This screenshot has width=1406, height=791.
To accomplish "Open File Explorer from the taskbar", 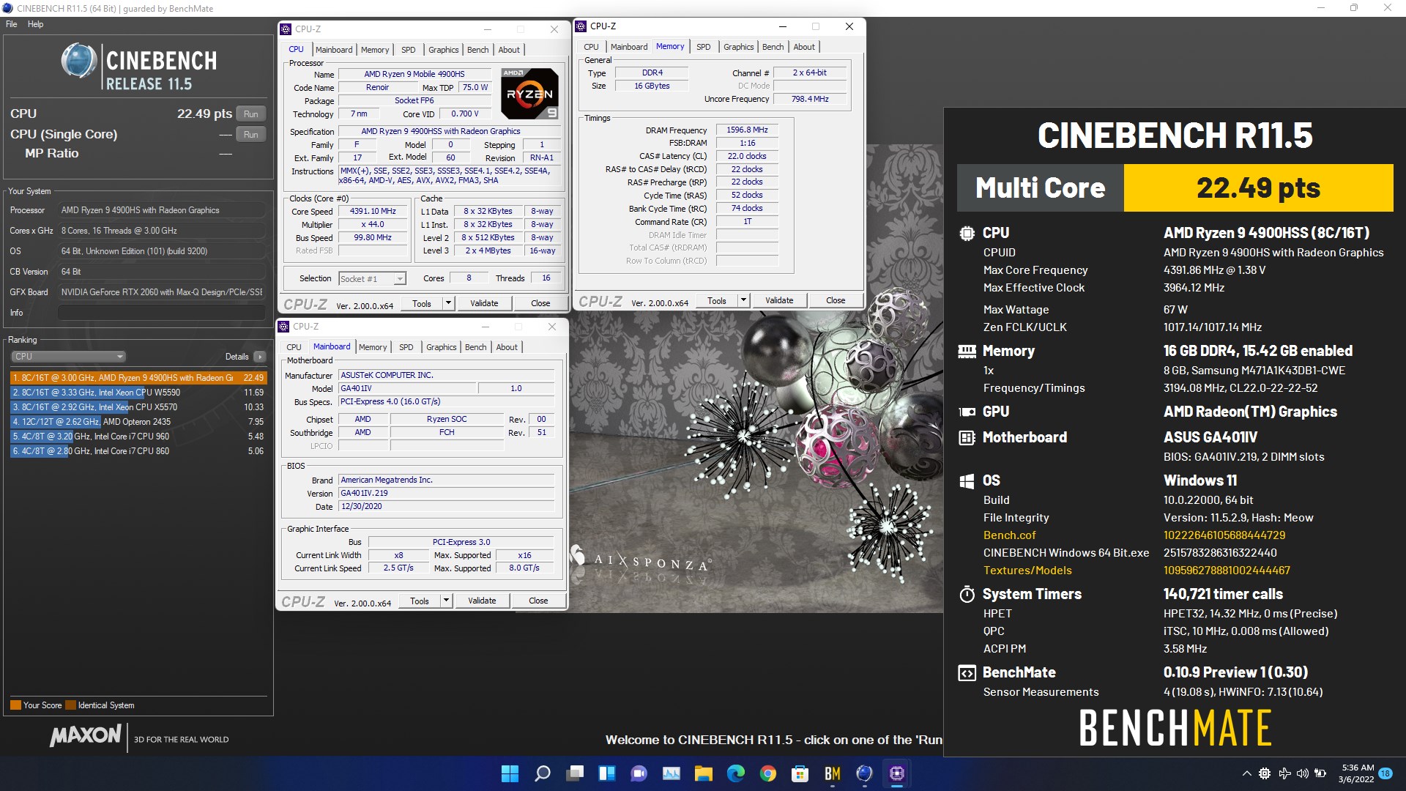I will pyautogui.click(x=704, y=773).
